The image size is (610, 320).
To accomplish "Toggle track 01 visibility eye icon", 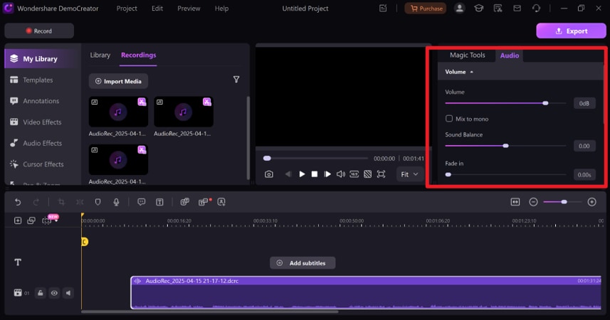I will [55, 293].
